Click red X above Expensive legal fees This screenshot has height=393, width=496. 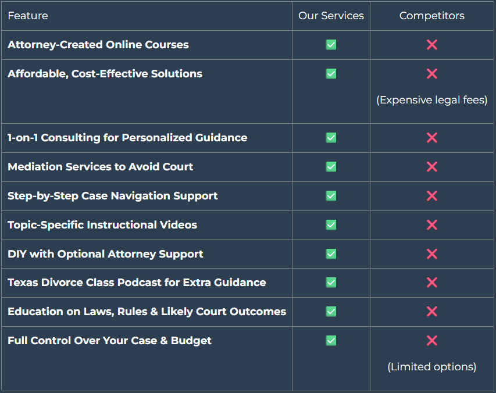coord(431,74)
